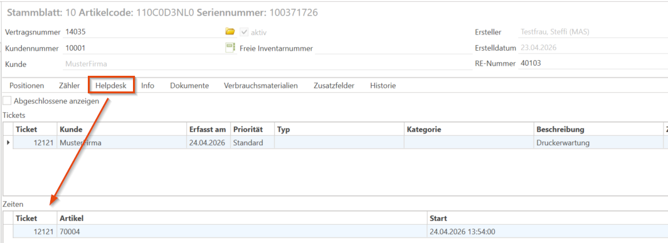Viewport: 668px width, 243px height.
Task: Switch to the Positionen tab
Action: [x=27, y=86]
